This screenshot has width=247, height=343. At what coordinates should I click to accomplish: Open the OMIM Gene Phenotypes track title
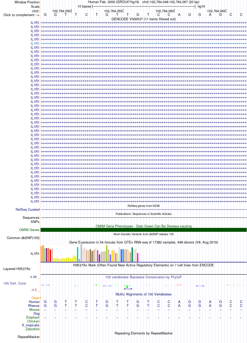(x=144, y=226)
